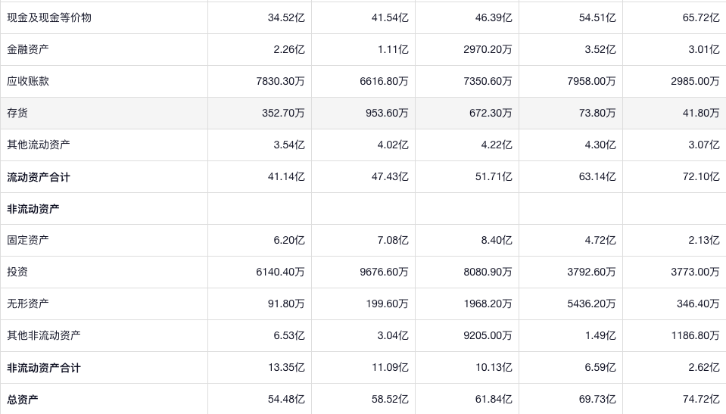Select the fixed assets value 8.40亿

coord(496,240)
